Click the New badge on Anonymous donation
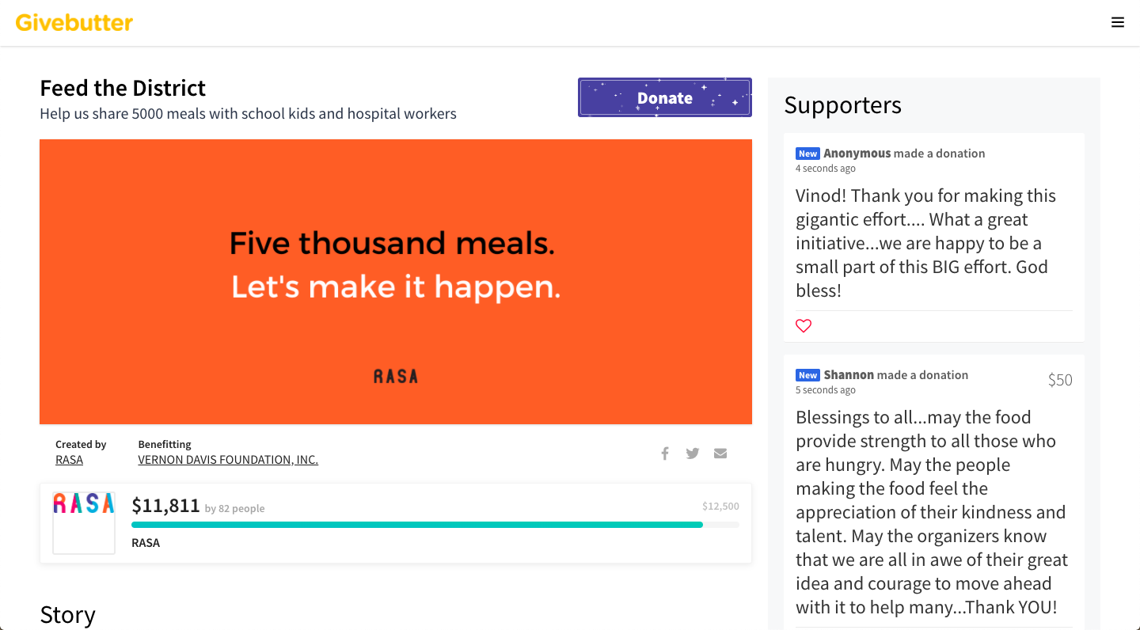This screenshot has height=630, width=1140. coord(807,154)
